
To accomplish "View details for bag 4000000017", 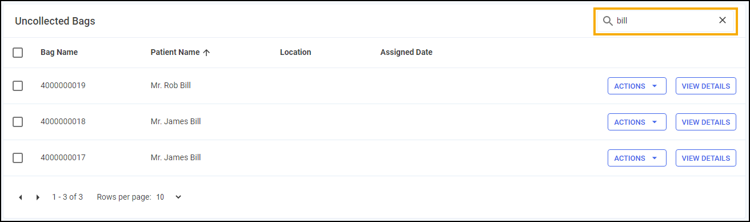I will point(705,158).
